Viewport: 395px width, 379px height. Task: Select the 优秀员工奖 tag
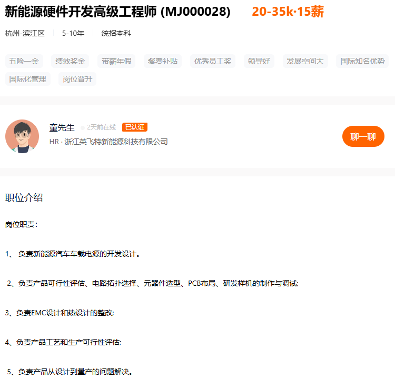(213, 61)
